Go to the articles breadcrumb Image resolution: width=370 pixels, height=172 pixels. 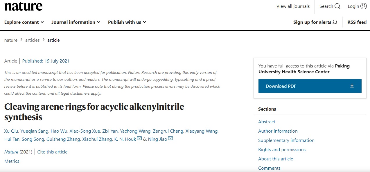(x=32, y=40)
